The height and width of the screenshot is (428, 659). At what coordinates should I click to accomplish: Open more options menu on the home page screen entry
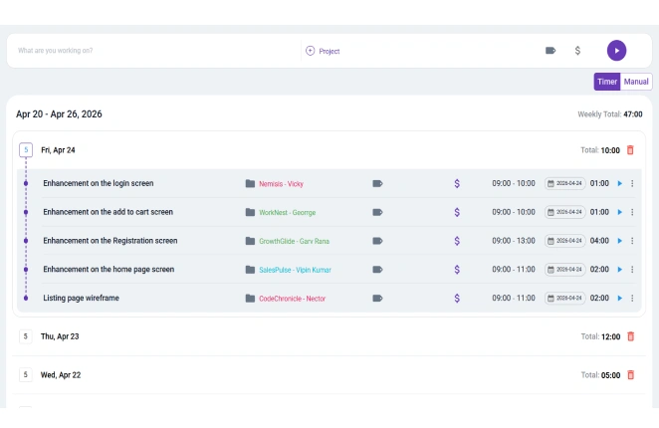point(632,269)
